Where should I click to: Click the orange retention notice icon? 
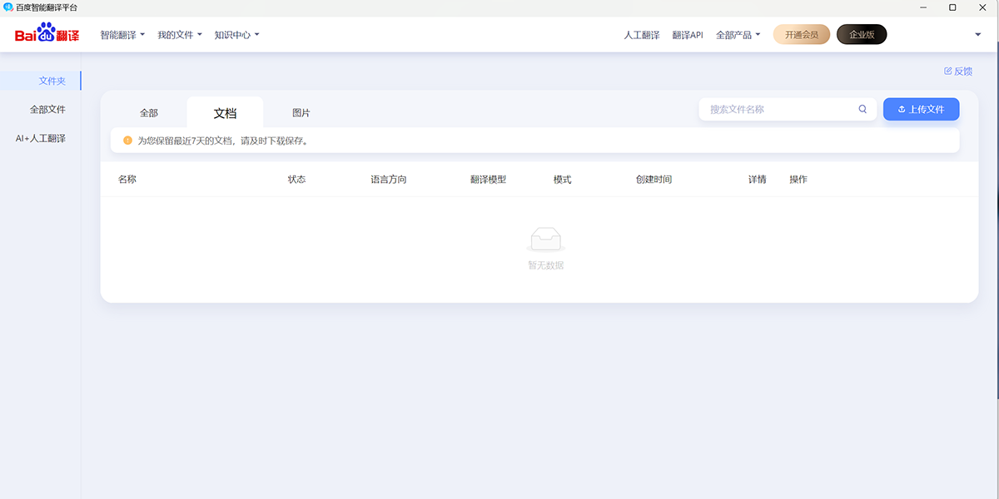point(127,141)
